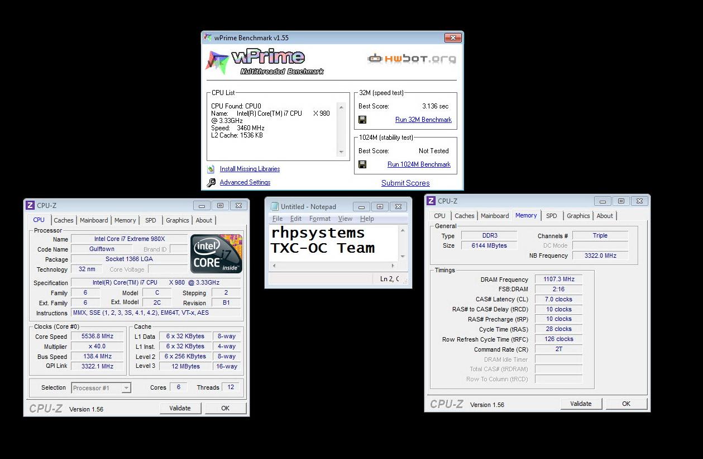Click the Command Rate value 2T
This screenshot has height=459, width=703.
558,349
